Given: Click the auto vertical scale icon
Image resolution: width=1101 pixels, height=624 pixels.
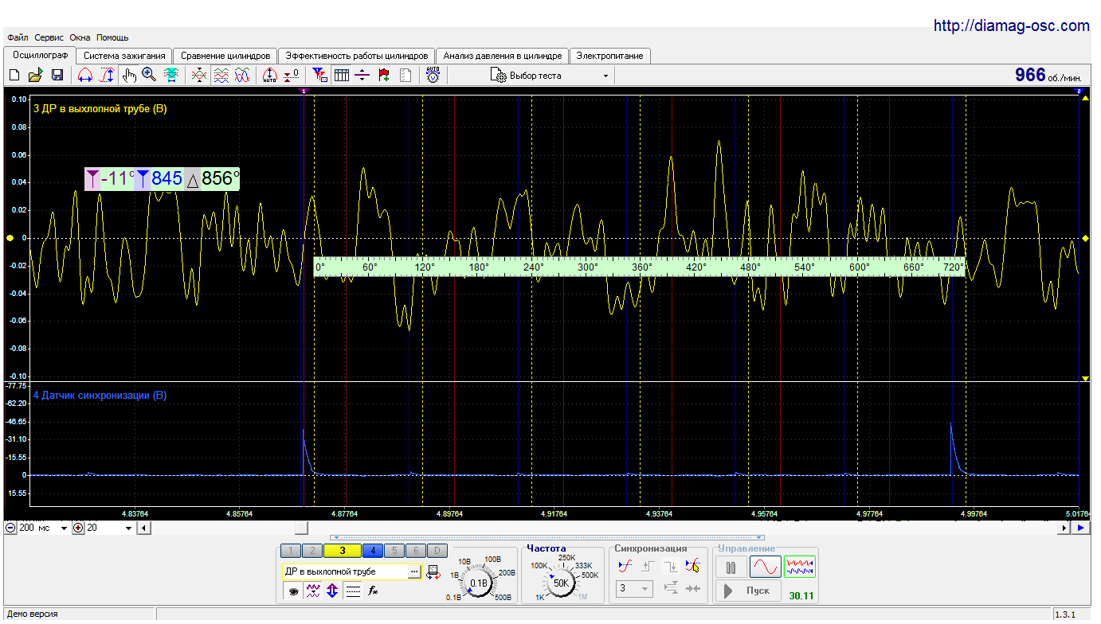Looking at the screenshot, I should (270, 76).
